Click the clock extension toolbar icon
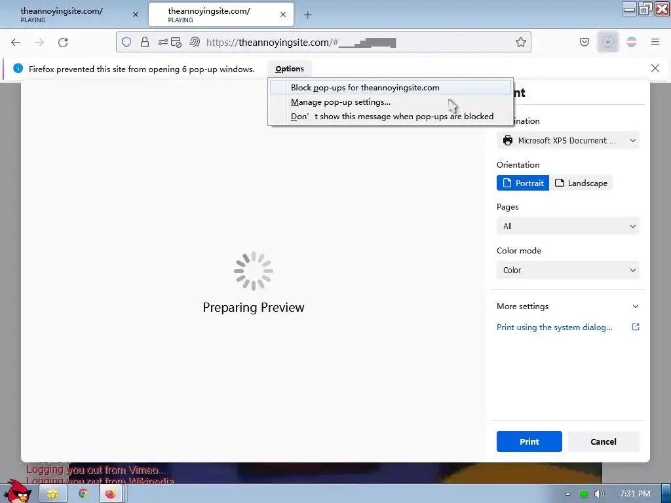The image size is (671, 503). pyautogui.click(x=607, y=42)
